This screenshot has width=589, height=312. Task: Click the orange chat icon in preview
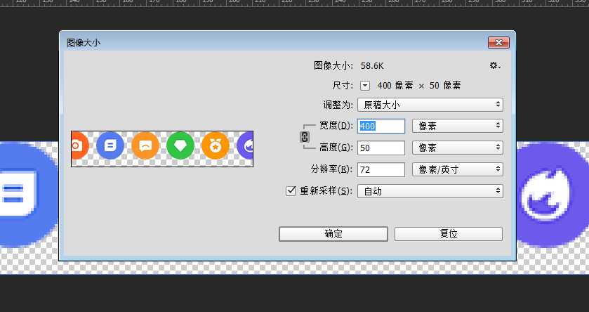145,145
